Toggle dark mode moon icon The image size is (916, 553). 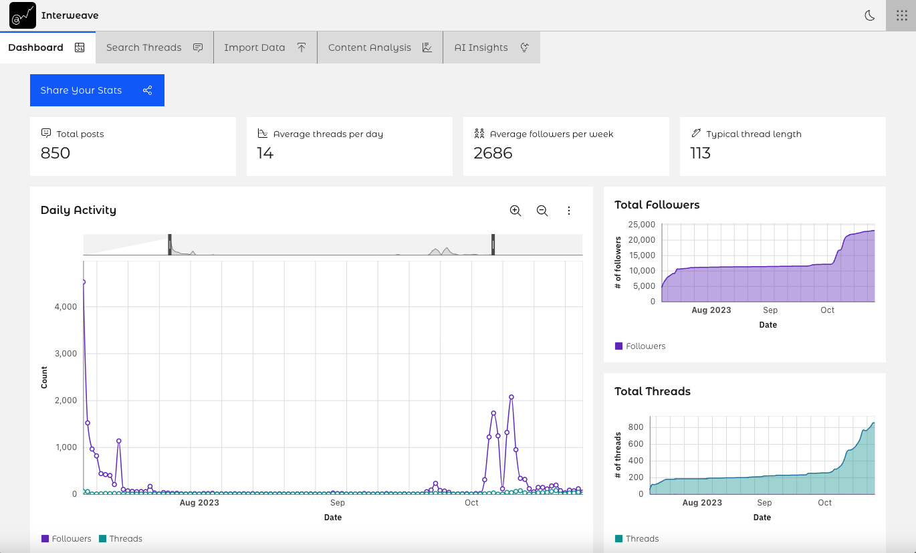tap(870, 15)
